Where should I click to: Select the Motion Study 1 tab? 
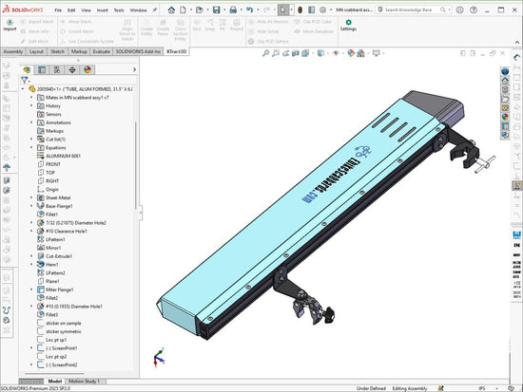click(84, 381)
